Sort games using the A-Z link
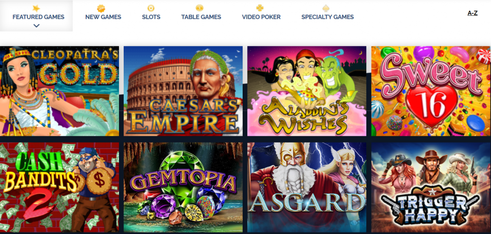491x234 pixels. pyautogui.click(x=472, y=13)
